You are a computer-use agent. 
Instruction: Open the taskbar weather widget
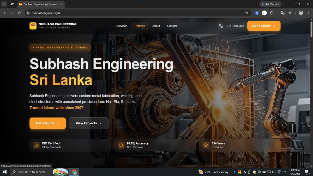click(213, 172)
